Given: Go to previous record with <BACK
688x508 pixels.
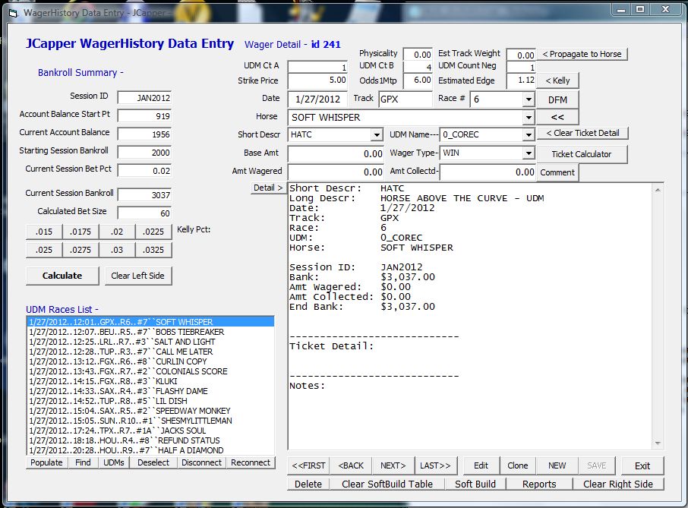Looking at the screenshot, I should (x=351, y=465).
